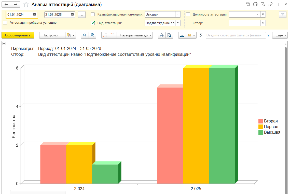Open the Настройки... button
290x194 pixels.
click(52, 35)
